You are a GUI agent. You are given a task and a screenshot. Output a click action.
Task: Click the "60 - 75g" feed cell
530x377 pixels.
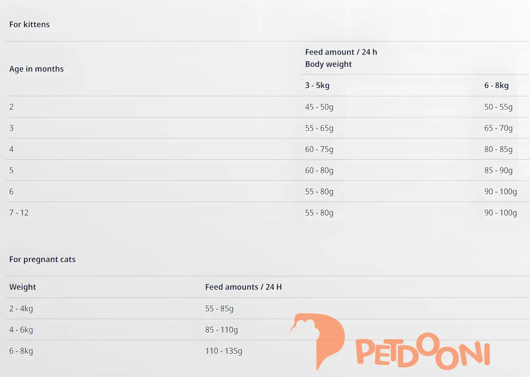[319, 149]
